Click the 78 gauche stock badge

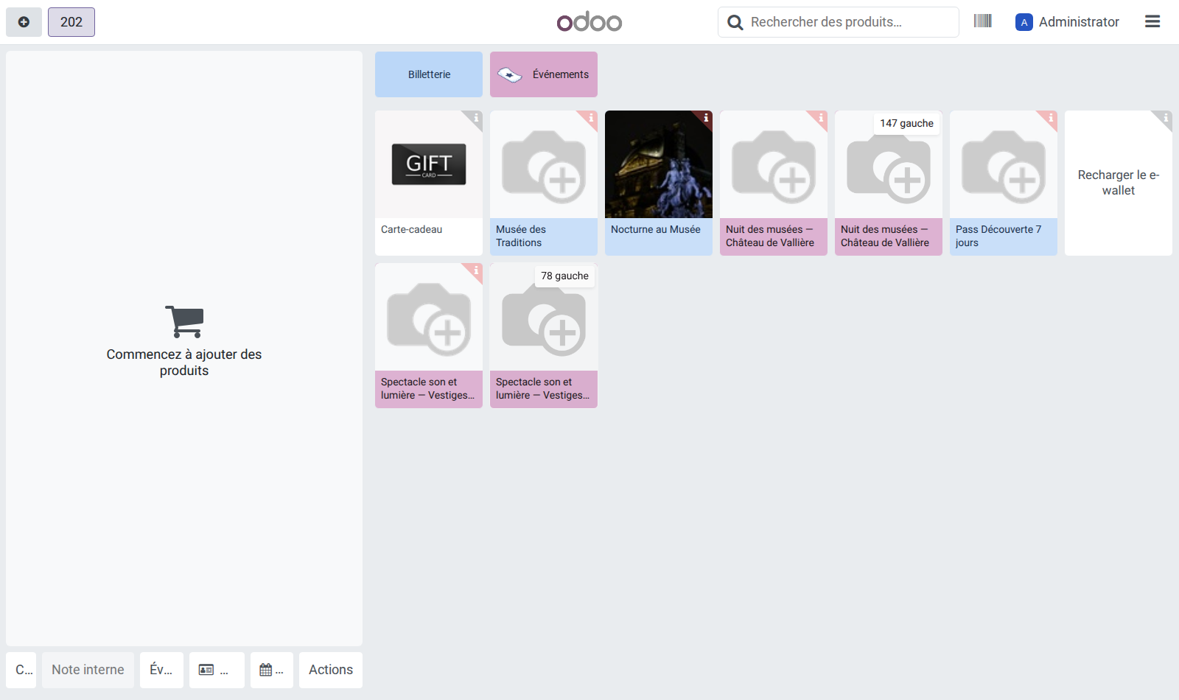point(564,276)
